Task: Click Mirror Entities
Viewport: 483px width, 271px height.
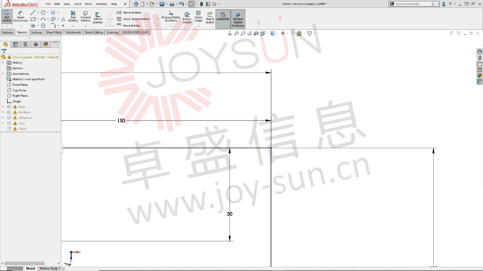Action: point(129,12)
